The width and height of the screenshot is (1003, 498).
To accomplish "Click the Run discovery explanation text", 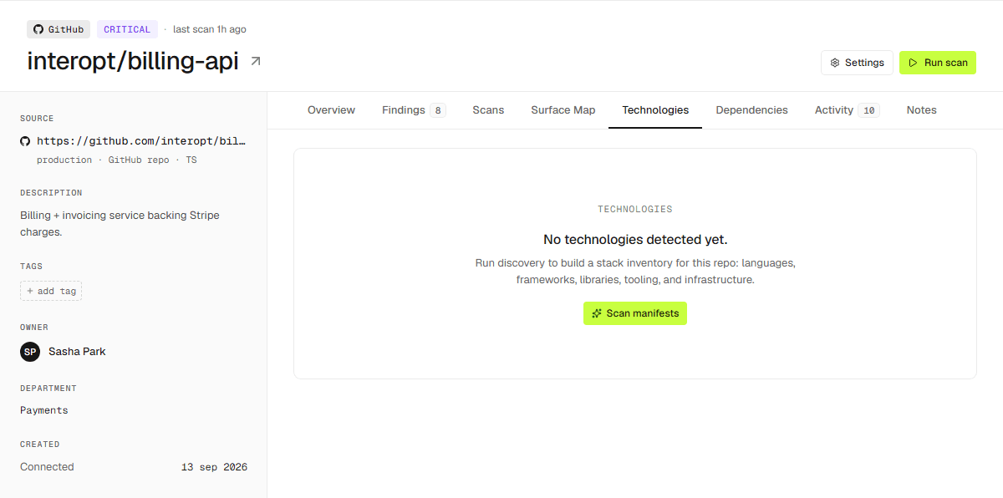I will click(x=635, y=272).
